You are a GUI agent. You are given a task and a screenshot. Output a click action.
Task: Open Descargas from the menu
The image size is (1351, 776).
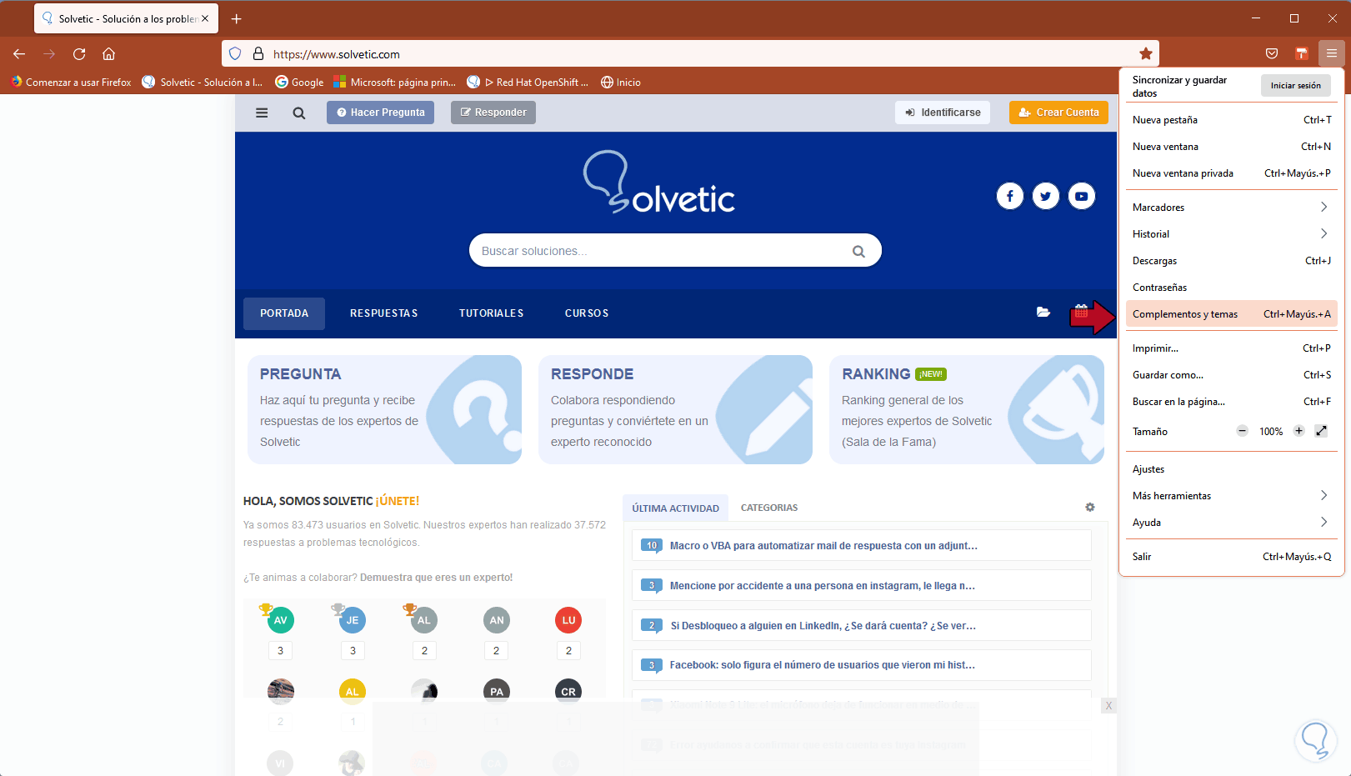pyautogui.click(x=1231, y=261)
